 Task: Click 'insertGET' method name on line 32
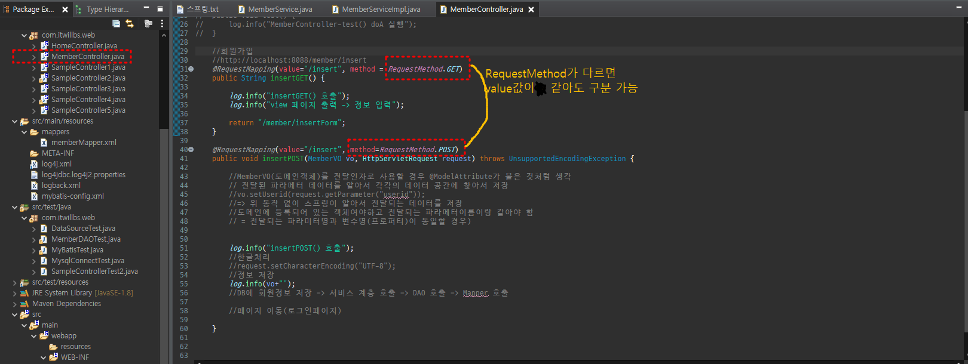tap(289, 78)
